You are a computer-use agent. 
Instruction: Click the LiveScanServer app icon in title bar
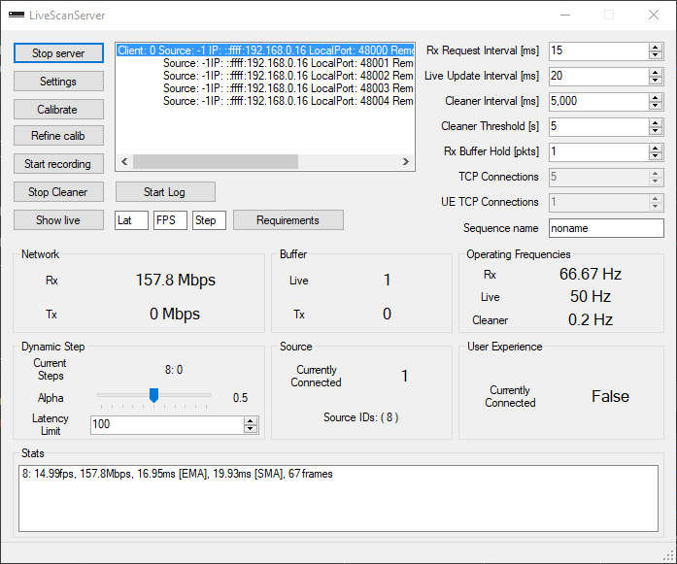coord(15,16)
